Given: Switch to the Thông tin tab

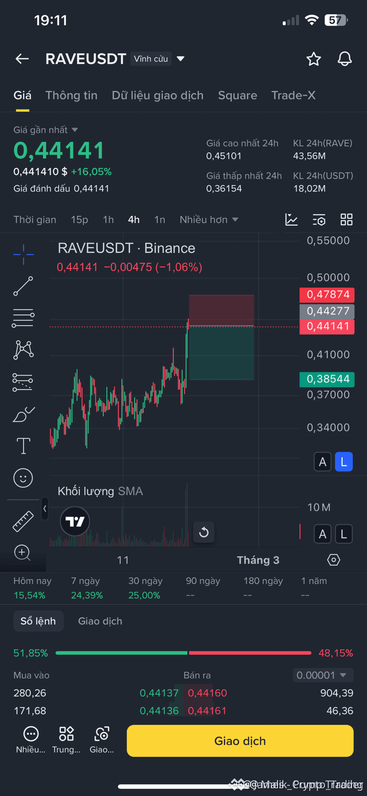Looking at the screenshot, I should pos(71,96).
